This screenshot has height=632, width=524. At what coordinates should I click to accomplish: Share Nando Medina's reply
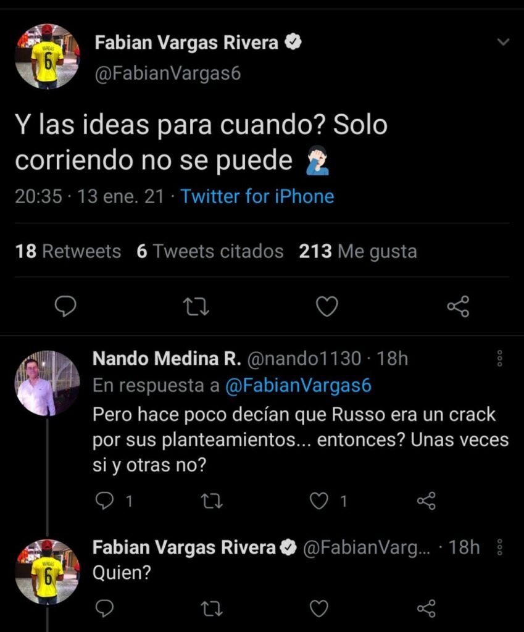(x=426, y=501)
